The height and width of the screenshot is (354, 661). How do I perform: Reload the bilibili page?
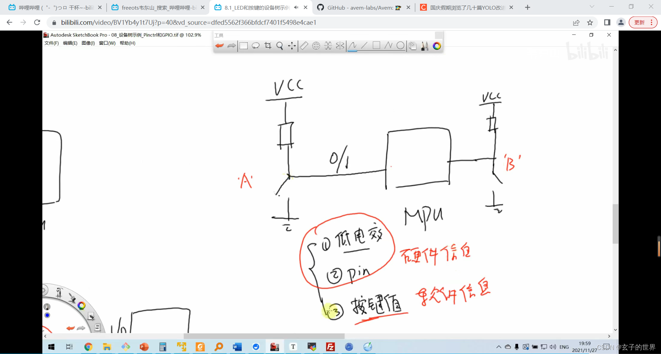pyautogui.click(x=37, y=22)
